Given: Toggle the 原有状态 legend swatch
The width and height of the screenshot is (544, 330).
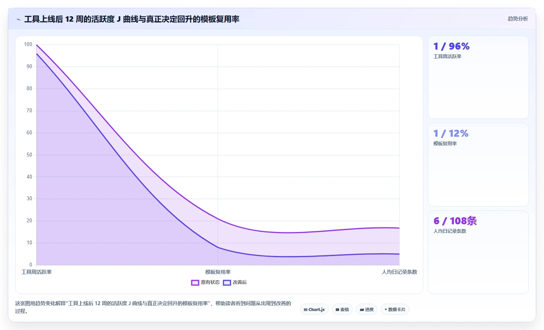Looking at the screenshot, I should click(195, 283).
